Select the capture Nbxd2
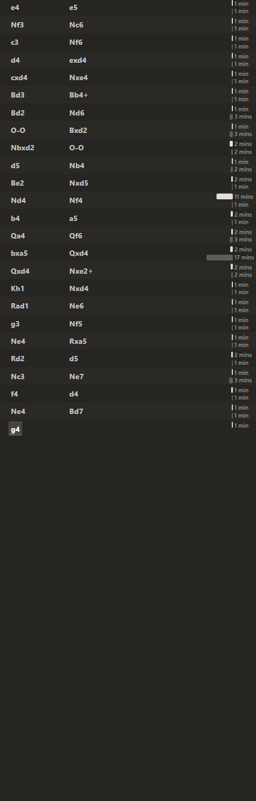Image resolution: width=256 pixels, height=801 pixels. pos(23,148)
